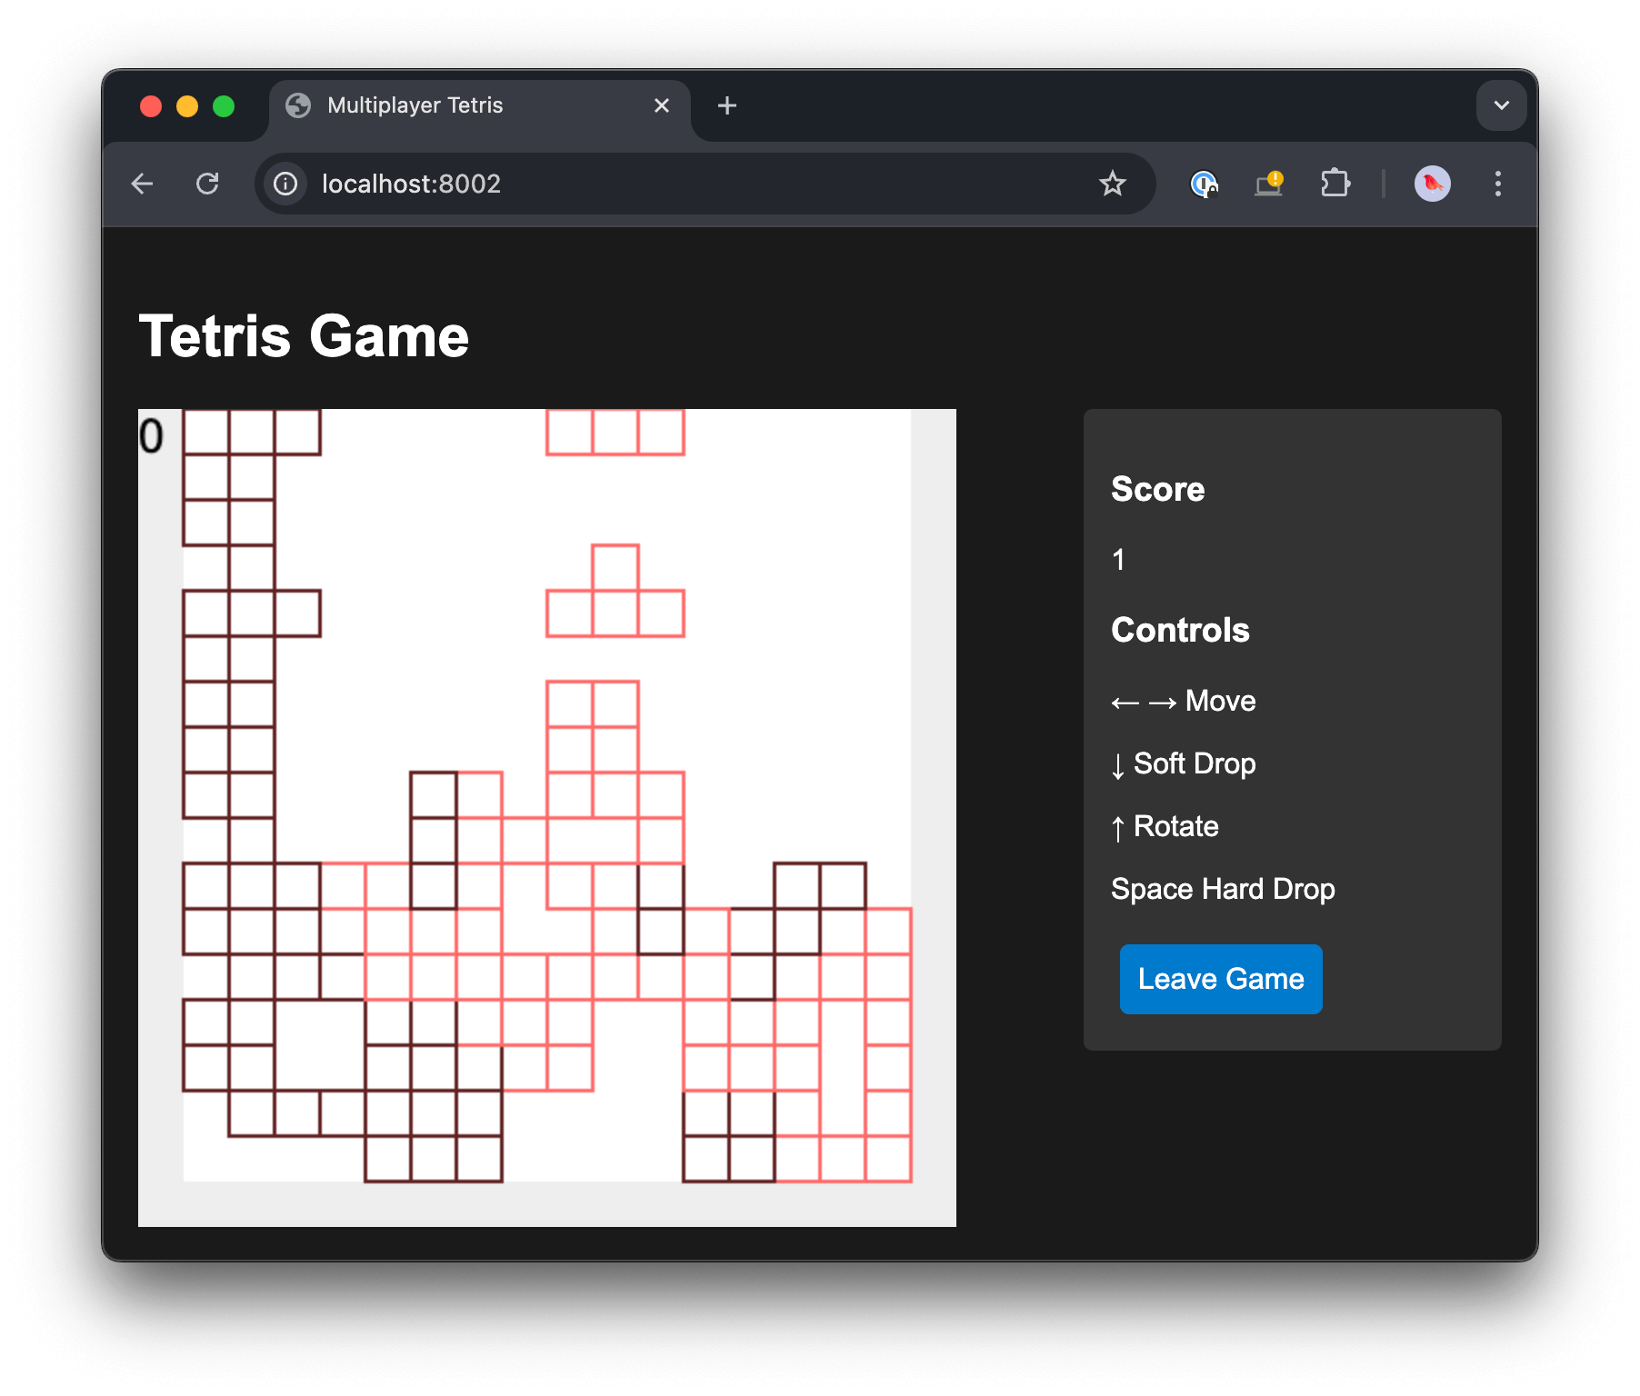Open a new tab with the plus icon

[x=726, y=105]
